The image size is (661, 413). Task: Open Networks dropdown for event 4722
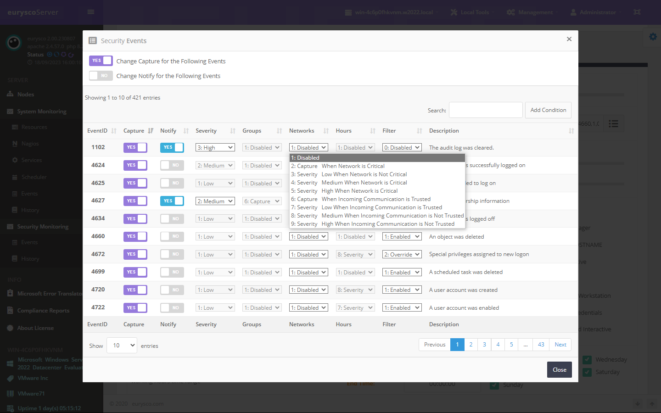308,308
